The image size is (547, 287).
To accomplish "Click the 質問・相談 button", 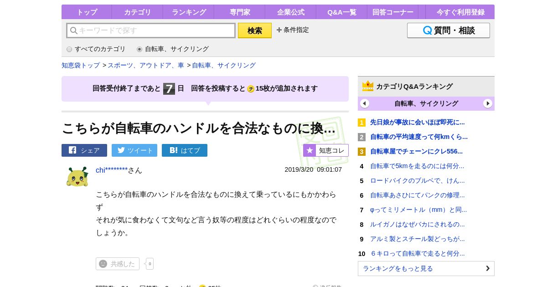I will 449,31.
